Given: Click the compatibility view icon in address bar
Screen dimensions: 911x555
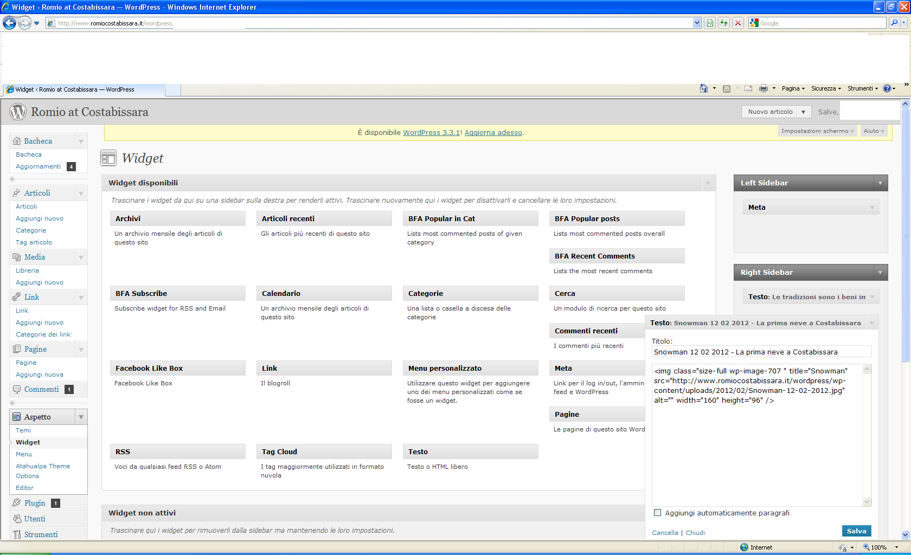Looking at the screenshot, I should tap(710, 23).
